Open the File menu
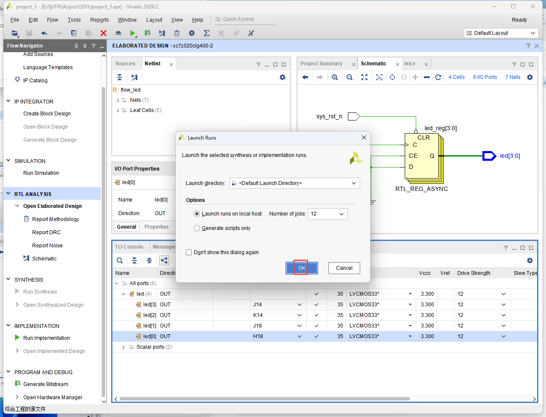The width and height of the screenshot is (546, 417). point(15,20)
